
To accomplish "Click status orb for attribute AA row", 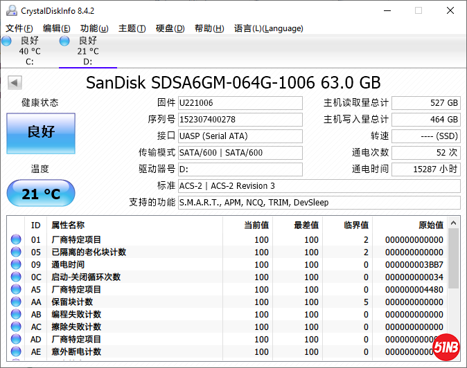I will (x=16, y=302).
